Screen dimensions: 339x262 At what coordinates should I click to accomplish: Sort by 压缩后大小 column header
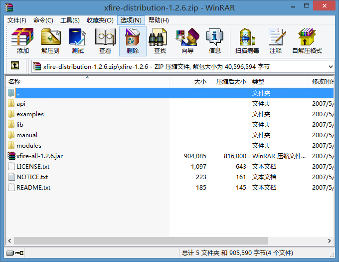tap(229, 81)
